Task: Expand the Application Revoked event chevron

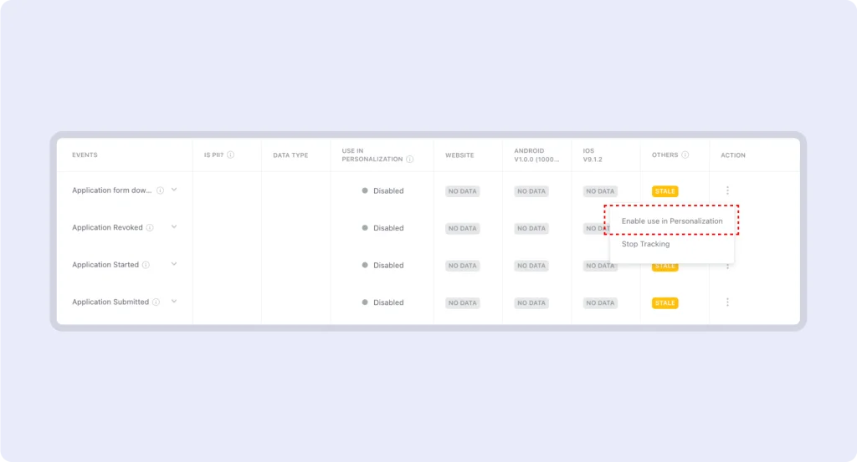Action: pyautogui.click(x=174, y=227)
